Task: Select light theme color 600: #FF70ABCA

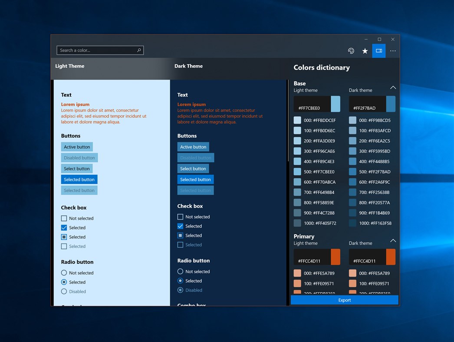Action: click(316, 182)
